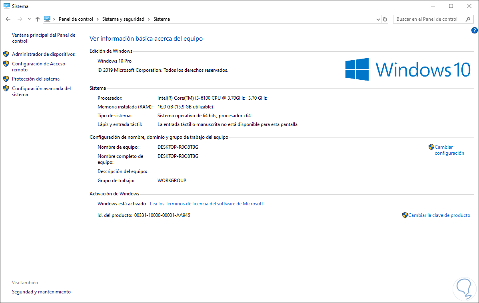
Task: Click Cambiar la clave de producto
Action: click(x=439, y=215)
